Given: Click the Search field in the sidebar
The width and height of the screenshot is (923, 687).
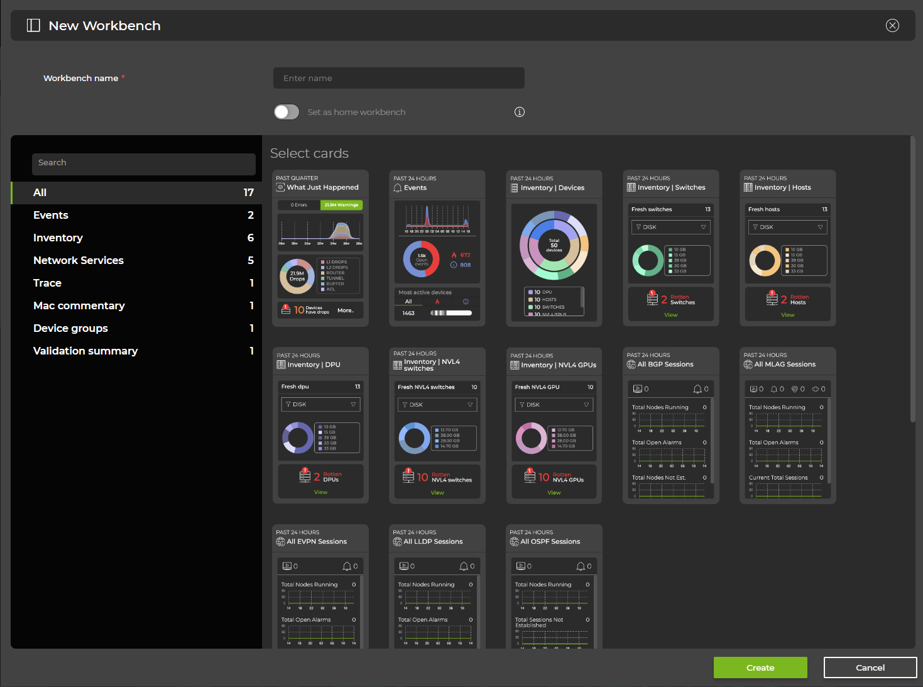Looking at the screenshot, I should [x=143, y=164].
